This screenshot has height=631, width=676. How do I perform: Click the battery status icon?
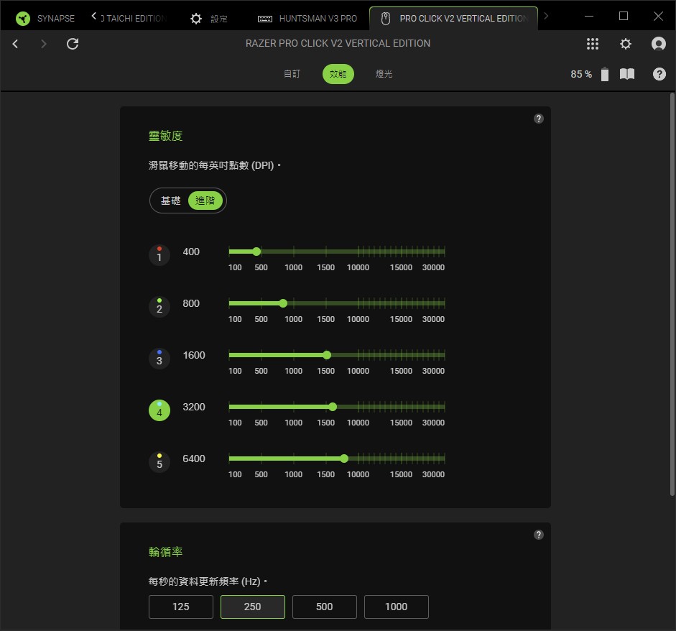pos(604,74)
